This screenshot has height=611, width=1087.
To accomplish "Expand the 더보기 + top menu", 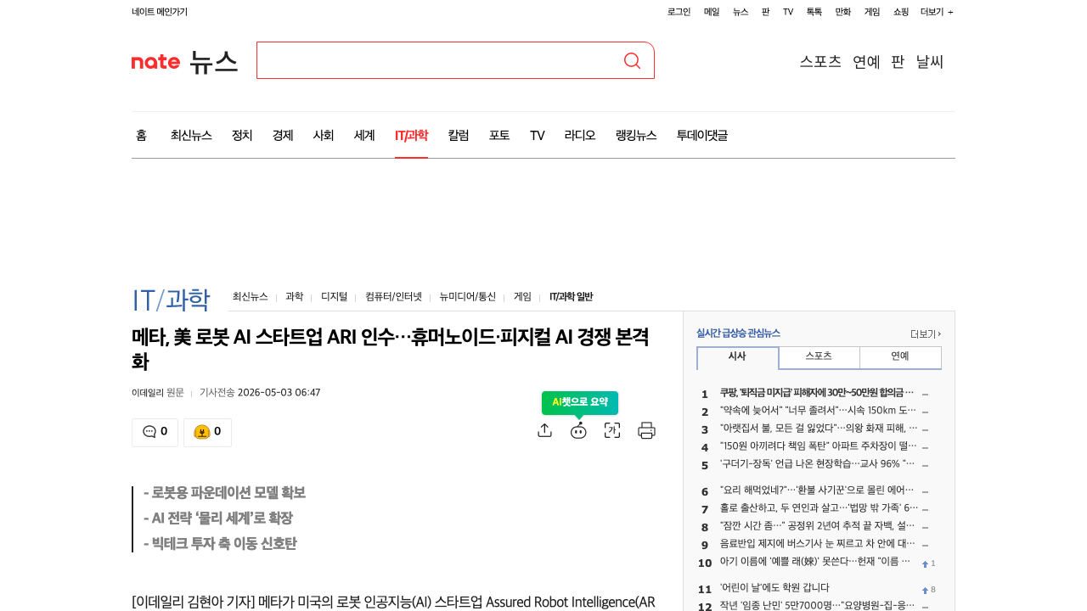I will click(x=937, y=12).
